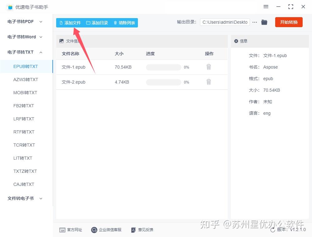This screenshot has width=312, height=237.
Task: Delete 文件-1.epub with its trash icon
Action: click(208, 67)
